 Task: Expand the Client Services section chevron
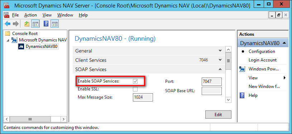point(220,60)
